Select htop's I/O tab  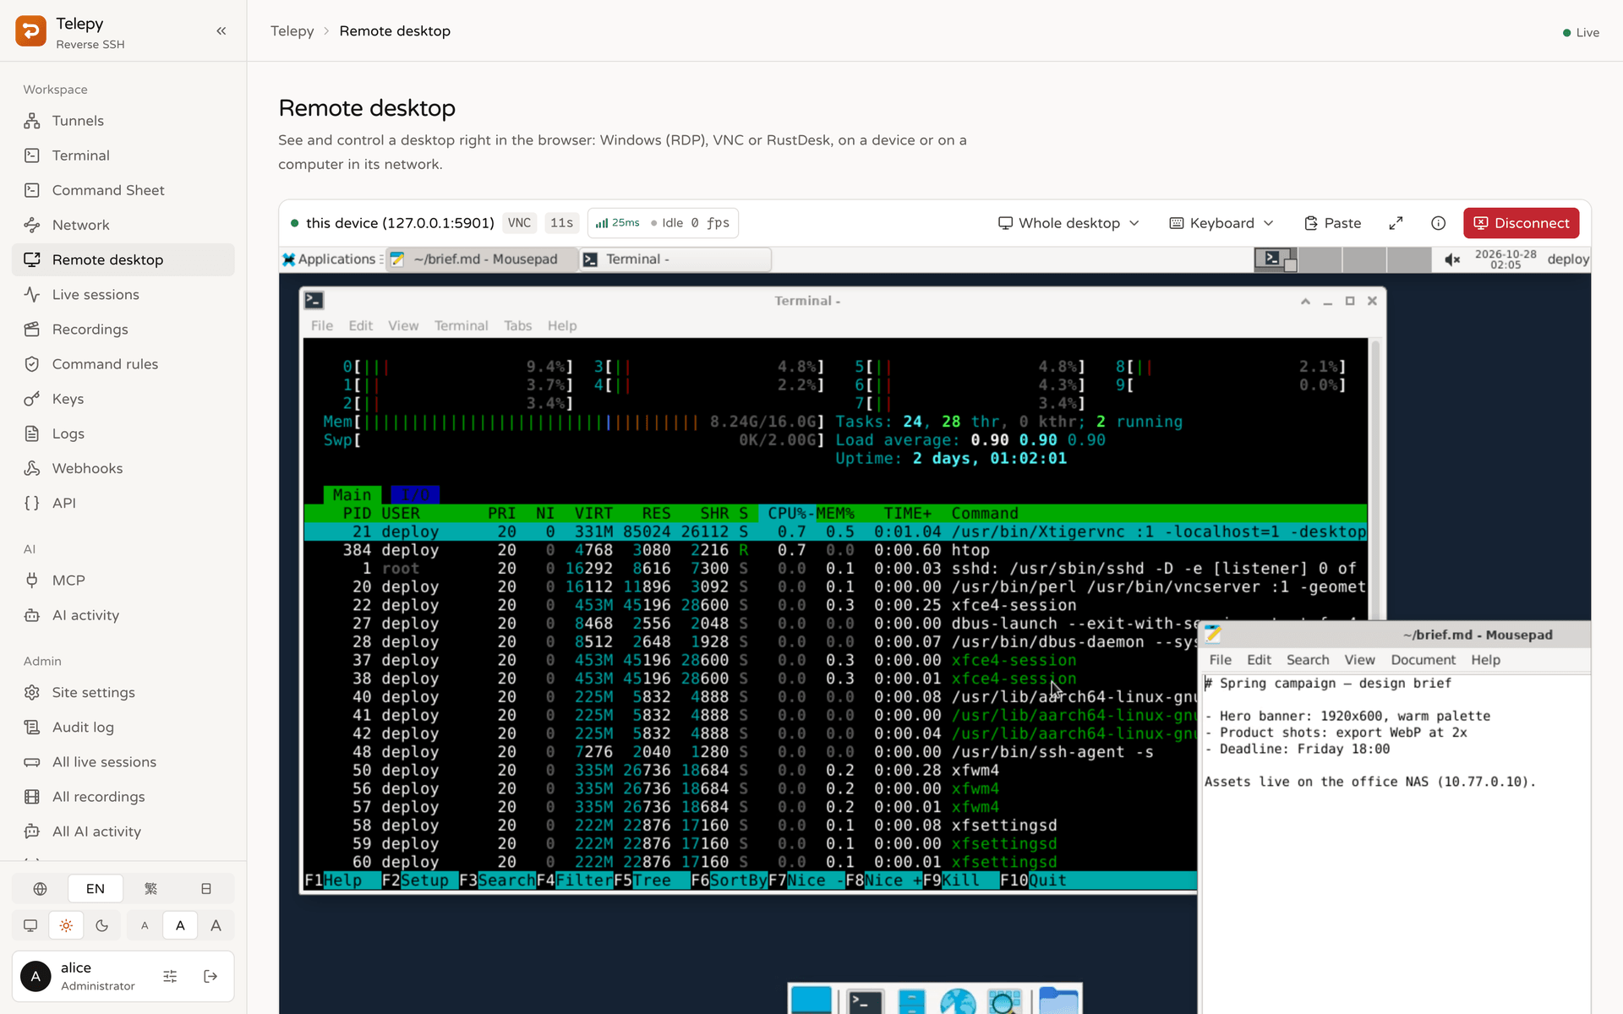414,495
